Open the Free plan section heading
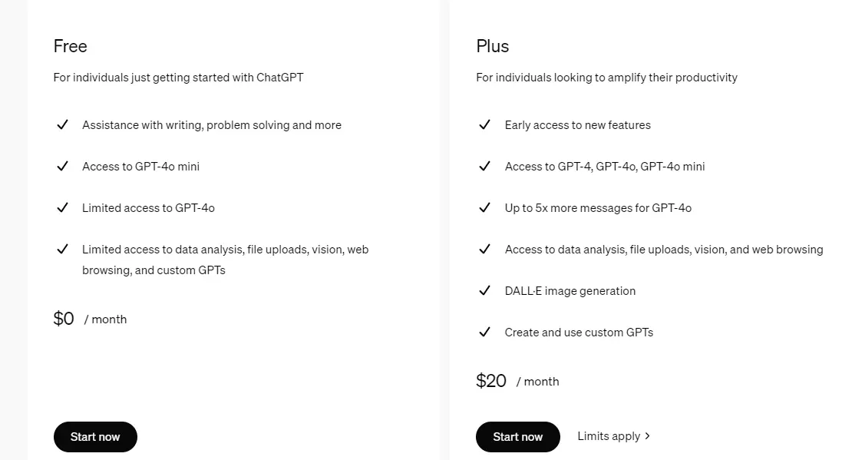Viewport: 842px width, 460px height. (70, 46)
